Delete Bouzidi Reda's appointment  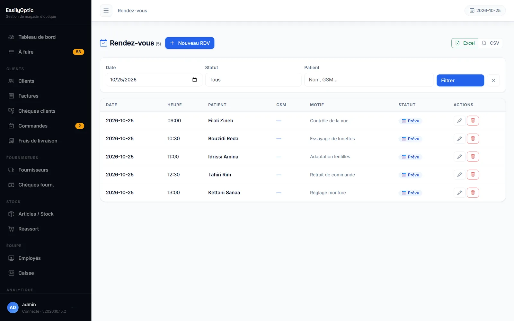coord(473,139)
